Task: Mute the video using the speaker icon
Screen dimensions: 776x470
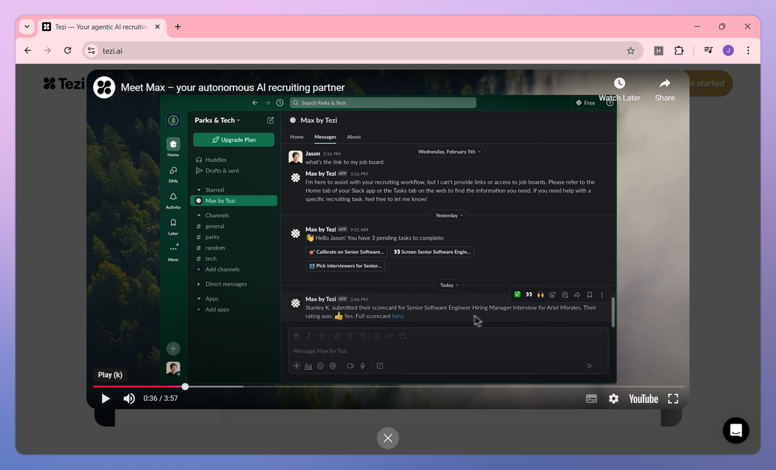Action: click(x=129, y=399)
